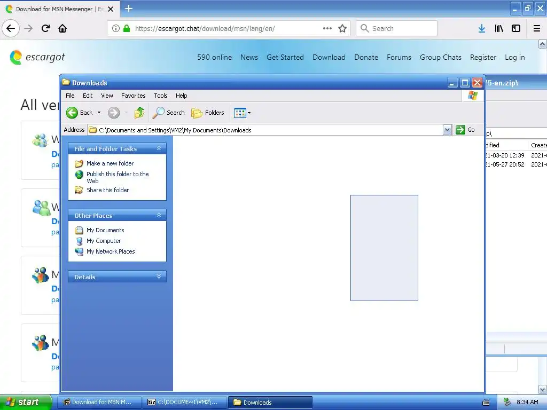
Task: Close the Download for MSN Messenger tab
Action: [111, 9]
